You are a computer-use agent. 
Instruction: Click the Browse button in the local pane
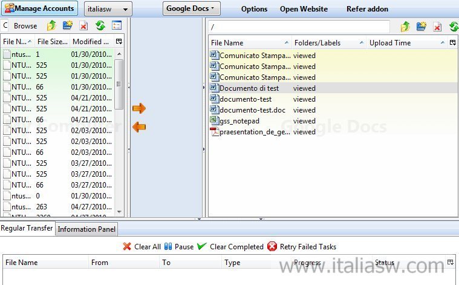(25, 26)
